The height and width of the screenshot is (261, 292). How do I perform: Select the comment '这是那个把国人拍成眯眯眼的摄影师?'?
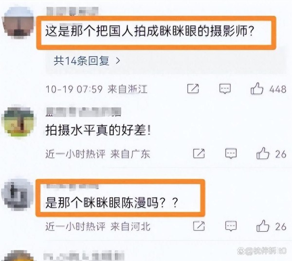click(149, 31)
